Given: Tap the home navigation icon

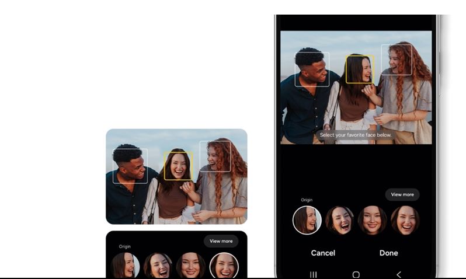Looking at the screenshot, I should tap(356, 274).
